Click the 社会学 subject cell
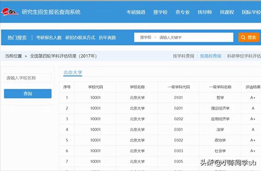Image resolution: width=261 pixels, height=171 pixels. [220, 151]
